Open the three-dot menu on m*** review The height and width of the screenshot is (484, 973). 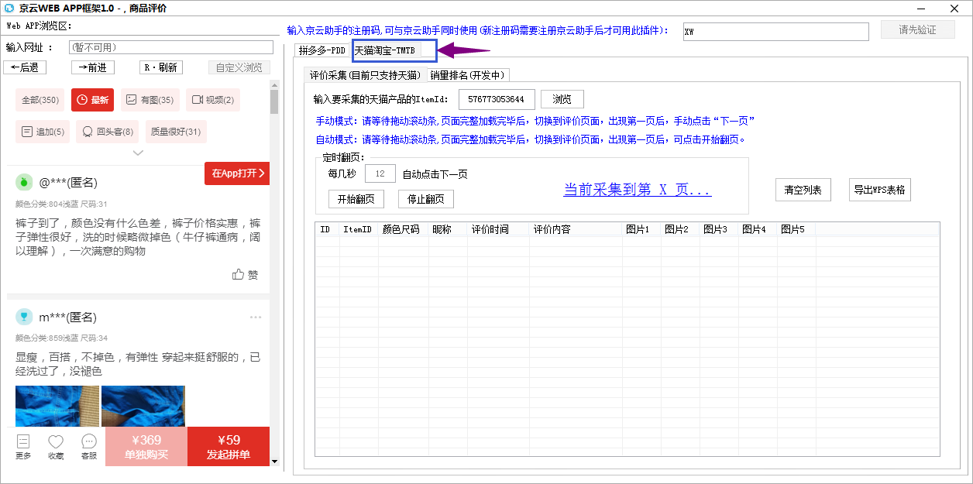coord(256,318)
